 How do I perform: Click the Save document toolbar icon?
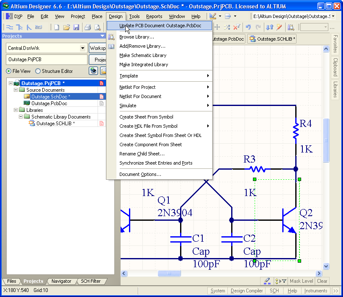[76, 27]
